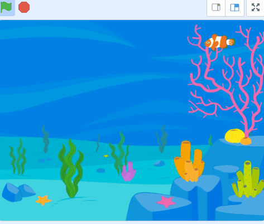This screenshot has height=224, width=264.
Task: Click the blue pebble left of purple coral
Action: (100, 171)
